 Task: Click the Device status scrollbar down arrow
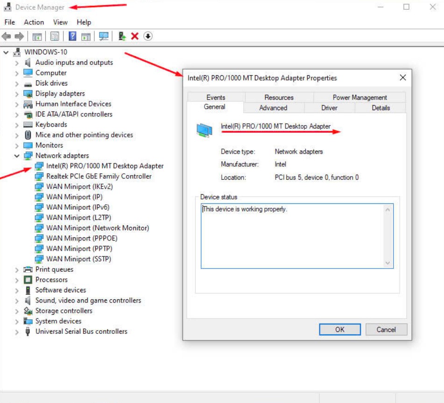[x=388, y=263]
